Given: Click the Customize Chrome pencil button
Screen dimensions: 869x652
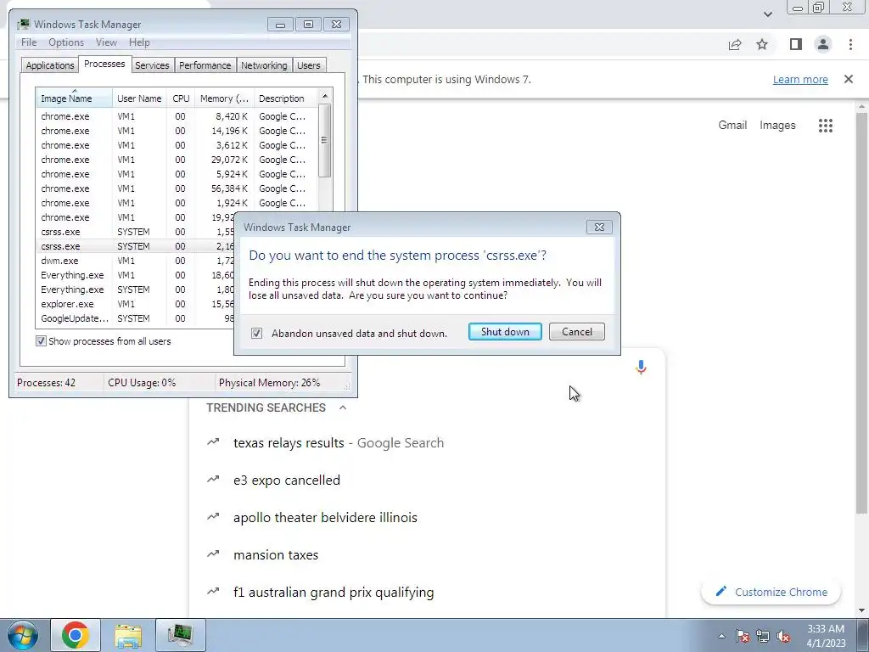Looking at the screenshot, I should click(771, 592).
